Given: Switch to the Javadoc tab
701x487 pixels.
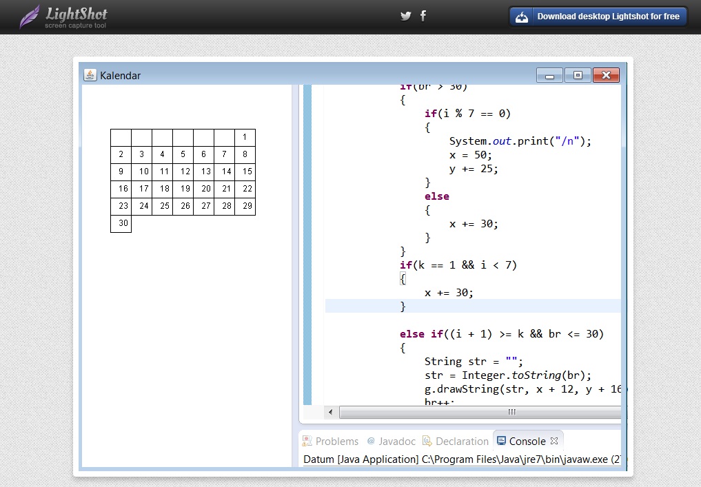Looking at the screenshot, I should [392, 441].
